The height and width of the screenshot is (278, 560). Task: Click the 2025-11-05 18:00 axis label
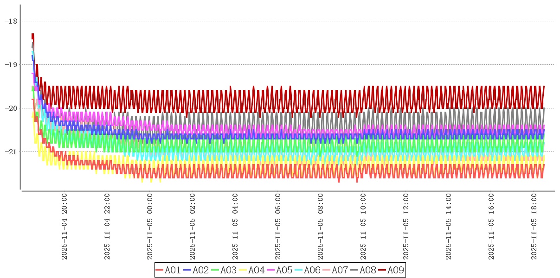(534, 227)
